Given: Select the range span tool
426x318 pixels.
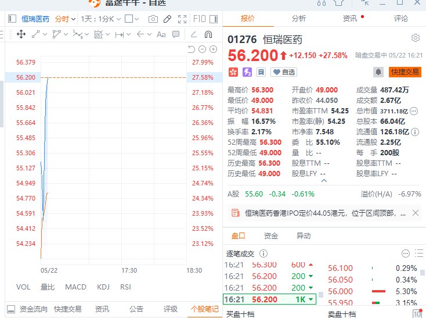Looking at the screenshot, I should tap(120, 34).
